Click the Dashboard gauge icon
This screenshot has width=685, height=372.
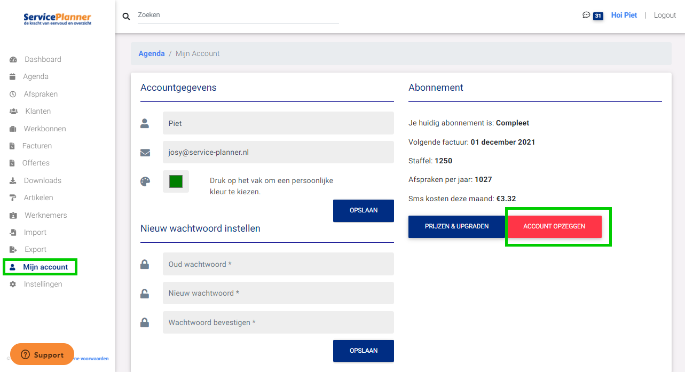[13, 60]
